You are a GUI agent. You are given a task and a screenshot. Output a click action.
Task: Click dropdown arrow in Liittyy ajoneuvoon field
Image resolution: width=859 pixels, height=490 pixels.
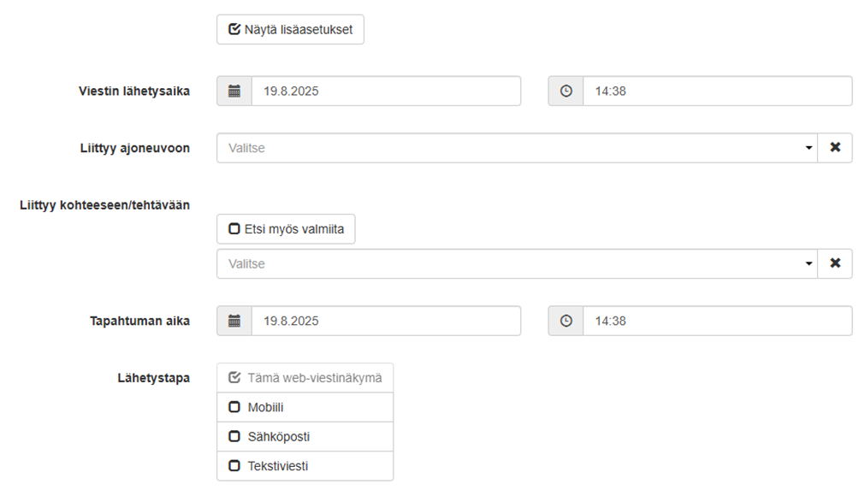(x=809, y=148)
